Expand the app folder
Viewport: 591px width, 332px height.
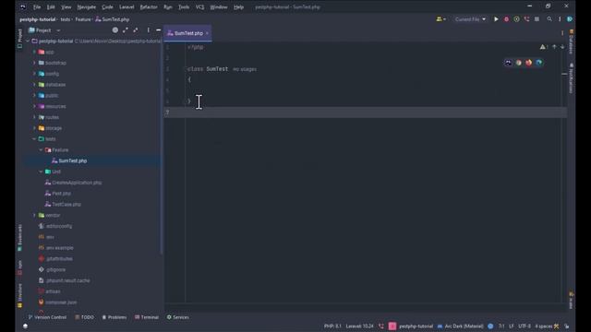(x=34, y=52)
